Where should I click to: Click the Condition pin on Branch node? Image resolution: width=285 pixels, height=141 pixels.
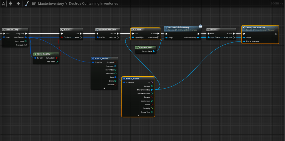[x=62, y=37]
